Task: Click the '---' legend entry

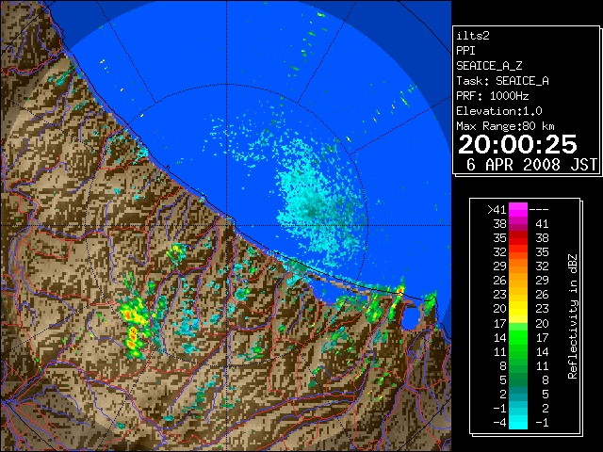Action: 539,209
